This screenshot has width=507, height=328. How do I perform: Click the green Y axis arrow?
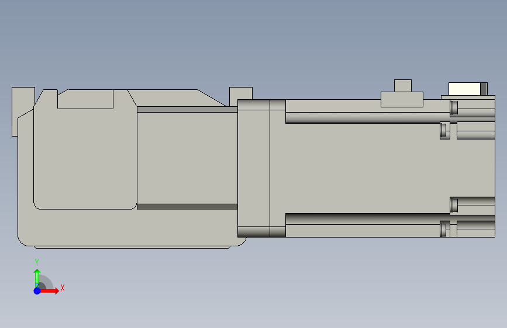pos(37,278)
